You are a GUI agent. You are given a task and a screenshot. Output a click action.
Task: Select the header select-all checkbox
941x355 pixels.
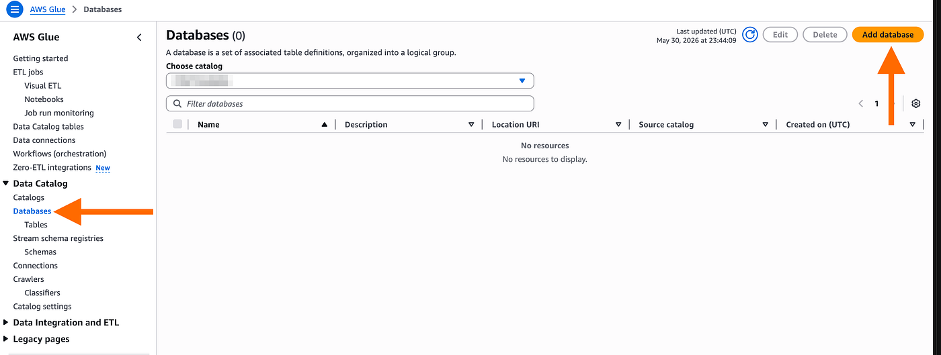177,124
